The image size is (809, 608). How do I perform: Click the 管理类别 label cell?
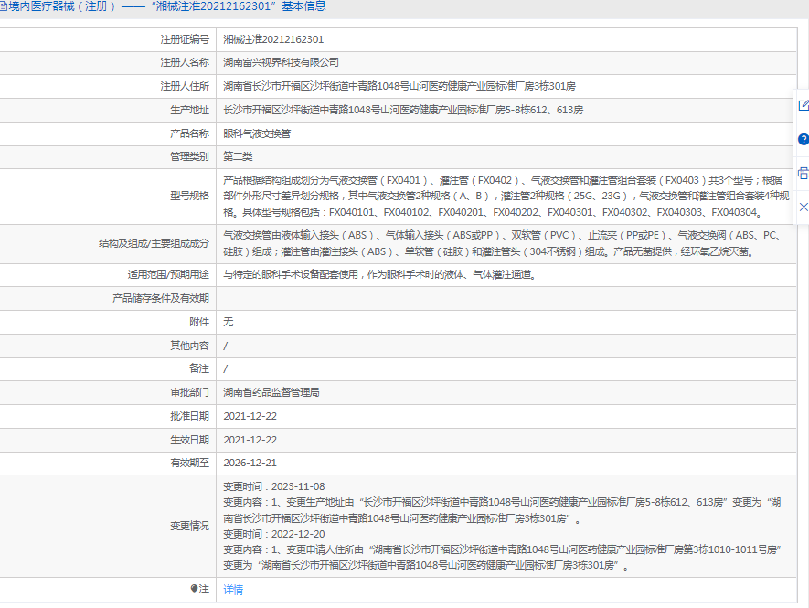(x=108, y=156)
